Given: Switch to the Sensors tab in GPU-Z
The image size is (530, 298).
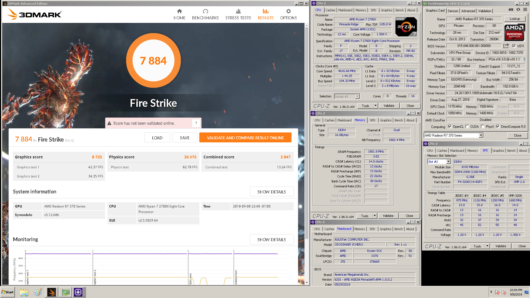Looking at the screenshot, I should click(453, 11).
